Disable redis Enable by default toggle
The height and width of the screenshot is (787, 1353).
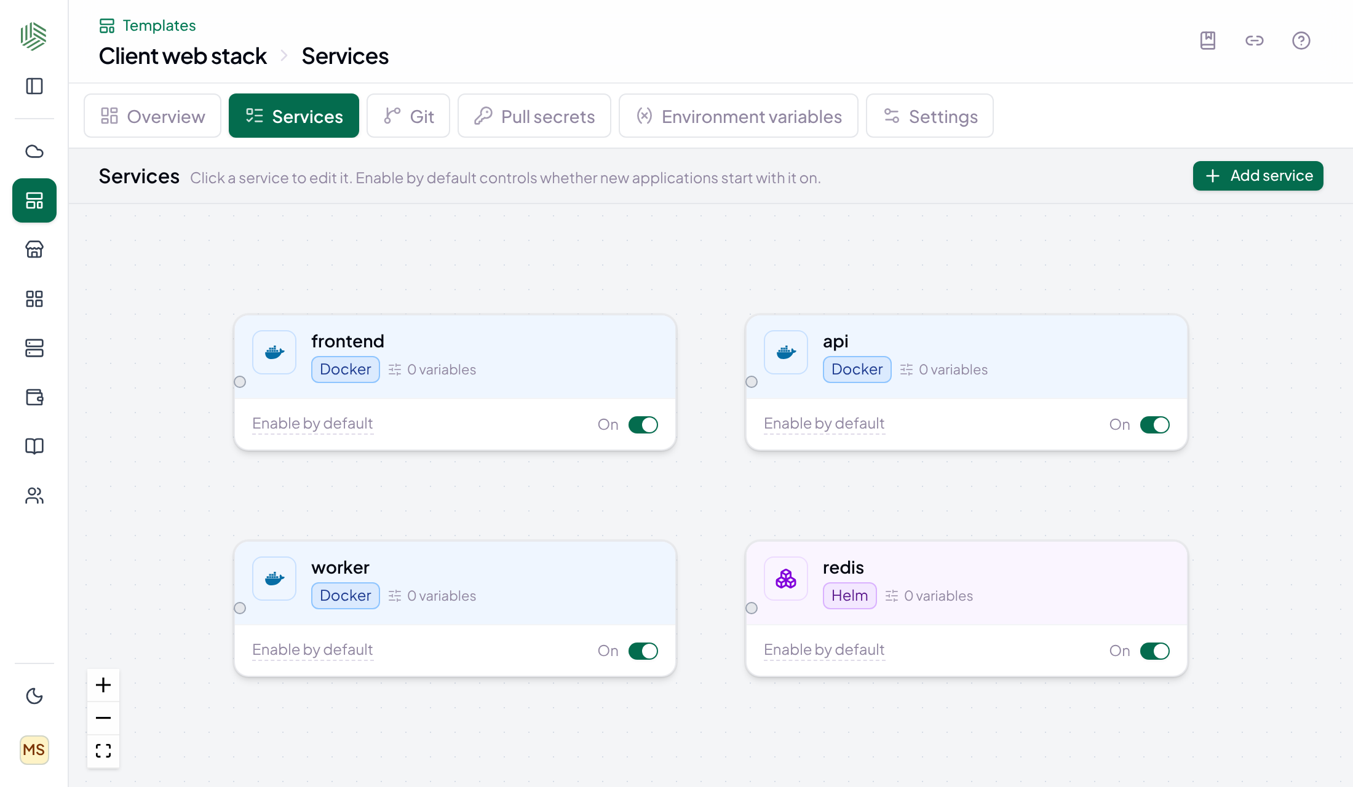(x=1155, y=651)
